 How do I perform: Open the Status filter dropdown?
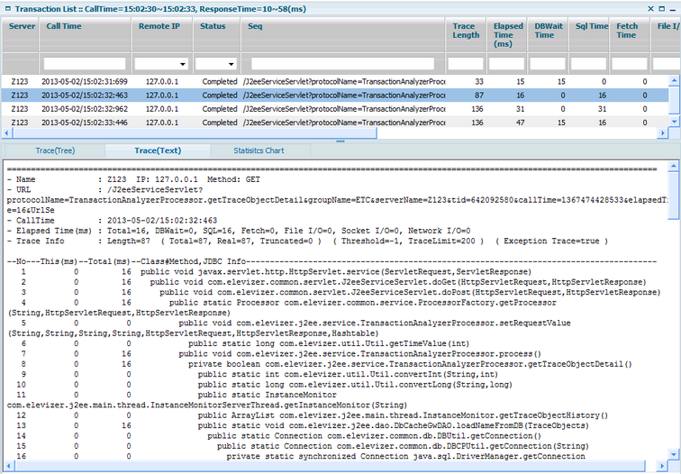point(231,64)
